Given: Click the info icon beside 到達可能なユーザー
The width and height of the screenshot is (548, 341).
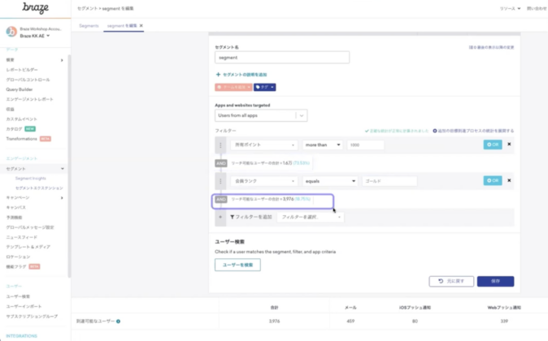Looking at the screenshot, I should click(118, 322).
